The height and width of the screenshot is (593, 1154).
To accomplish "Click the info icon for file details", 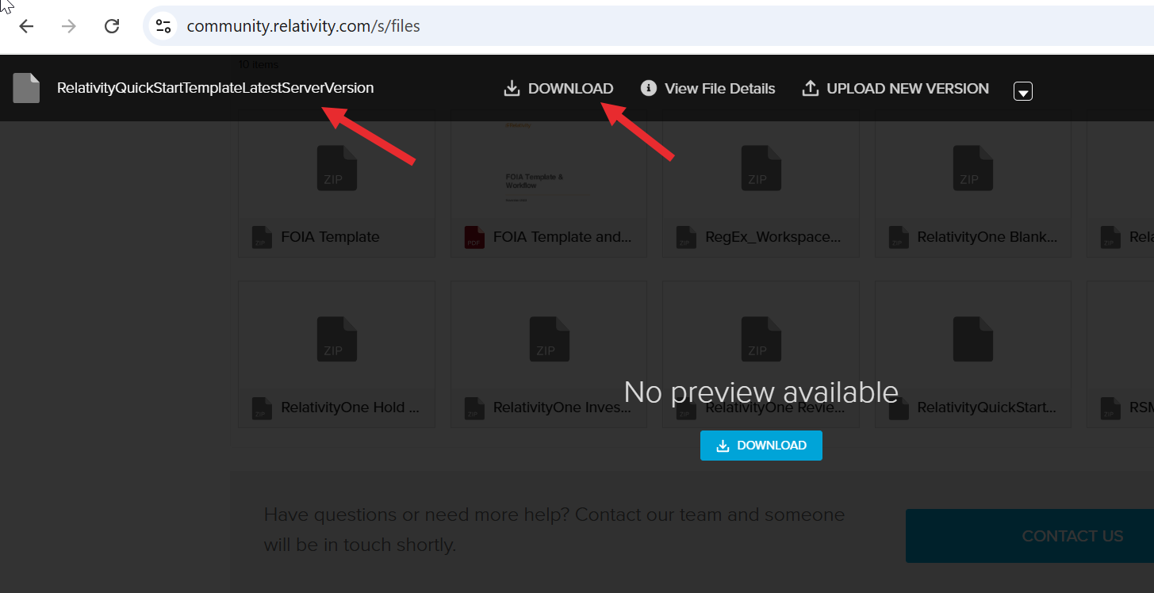I will (649, 88).
